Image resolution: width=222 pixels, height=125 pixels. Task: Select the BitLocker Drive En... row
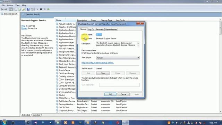66,61
